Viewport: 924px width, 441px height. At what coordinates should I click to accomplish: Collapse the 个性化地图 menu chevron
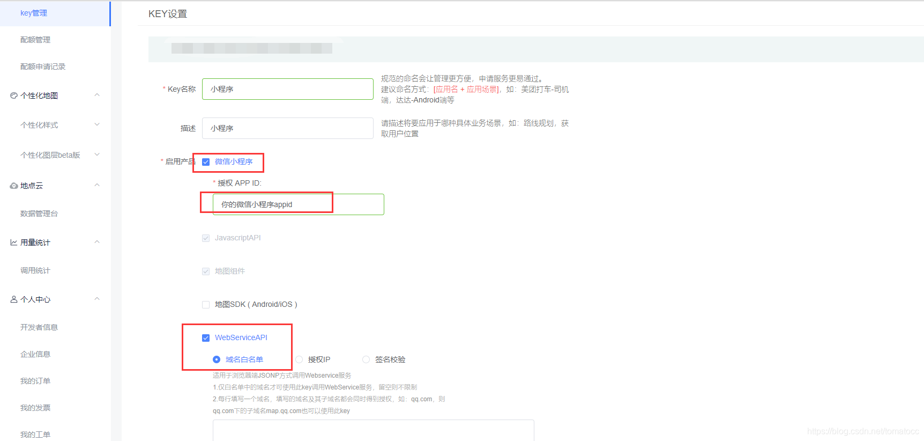97,95
